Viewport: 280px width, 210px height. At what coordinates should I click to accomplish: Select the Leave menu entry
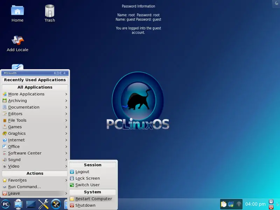pyautogui.click(x=35, y=194)
